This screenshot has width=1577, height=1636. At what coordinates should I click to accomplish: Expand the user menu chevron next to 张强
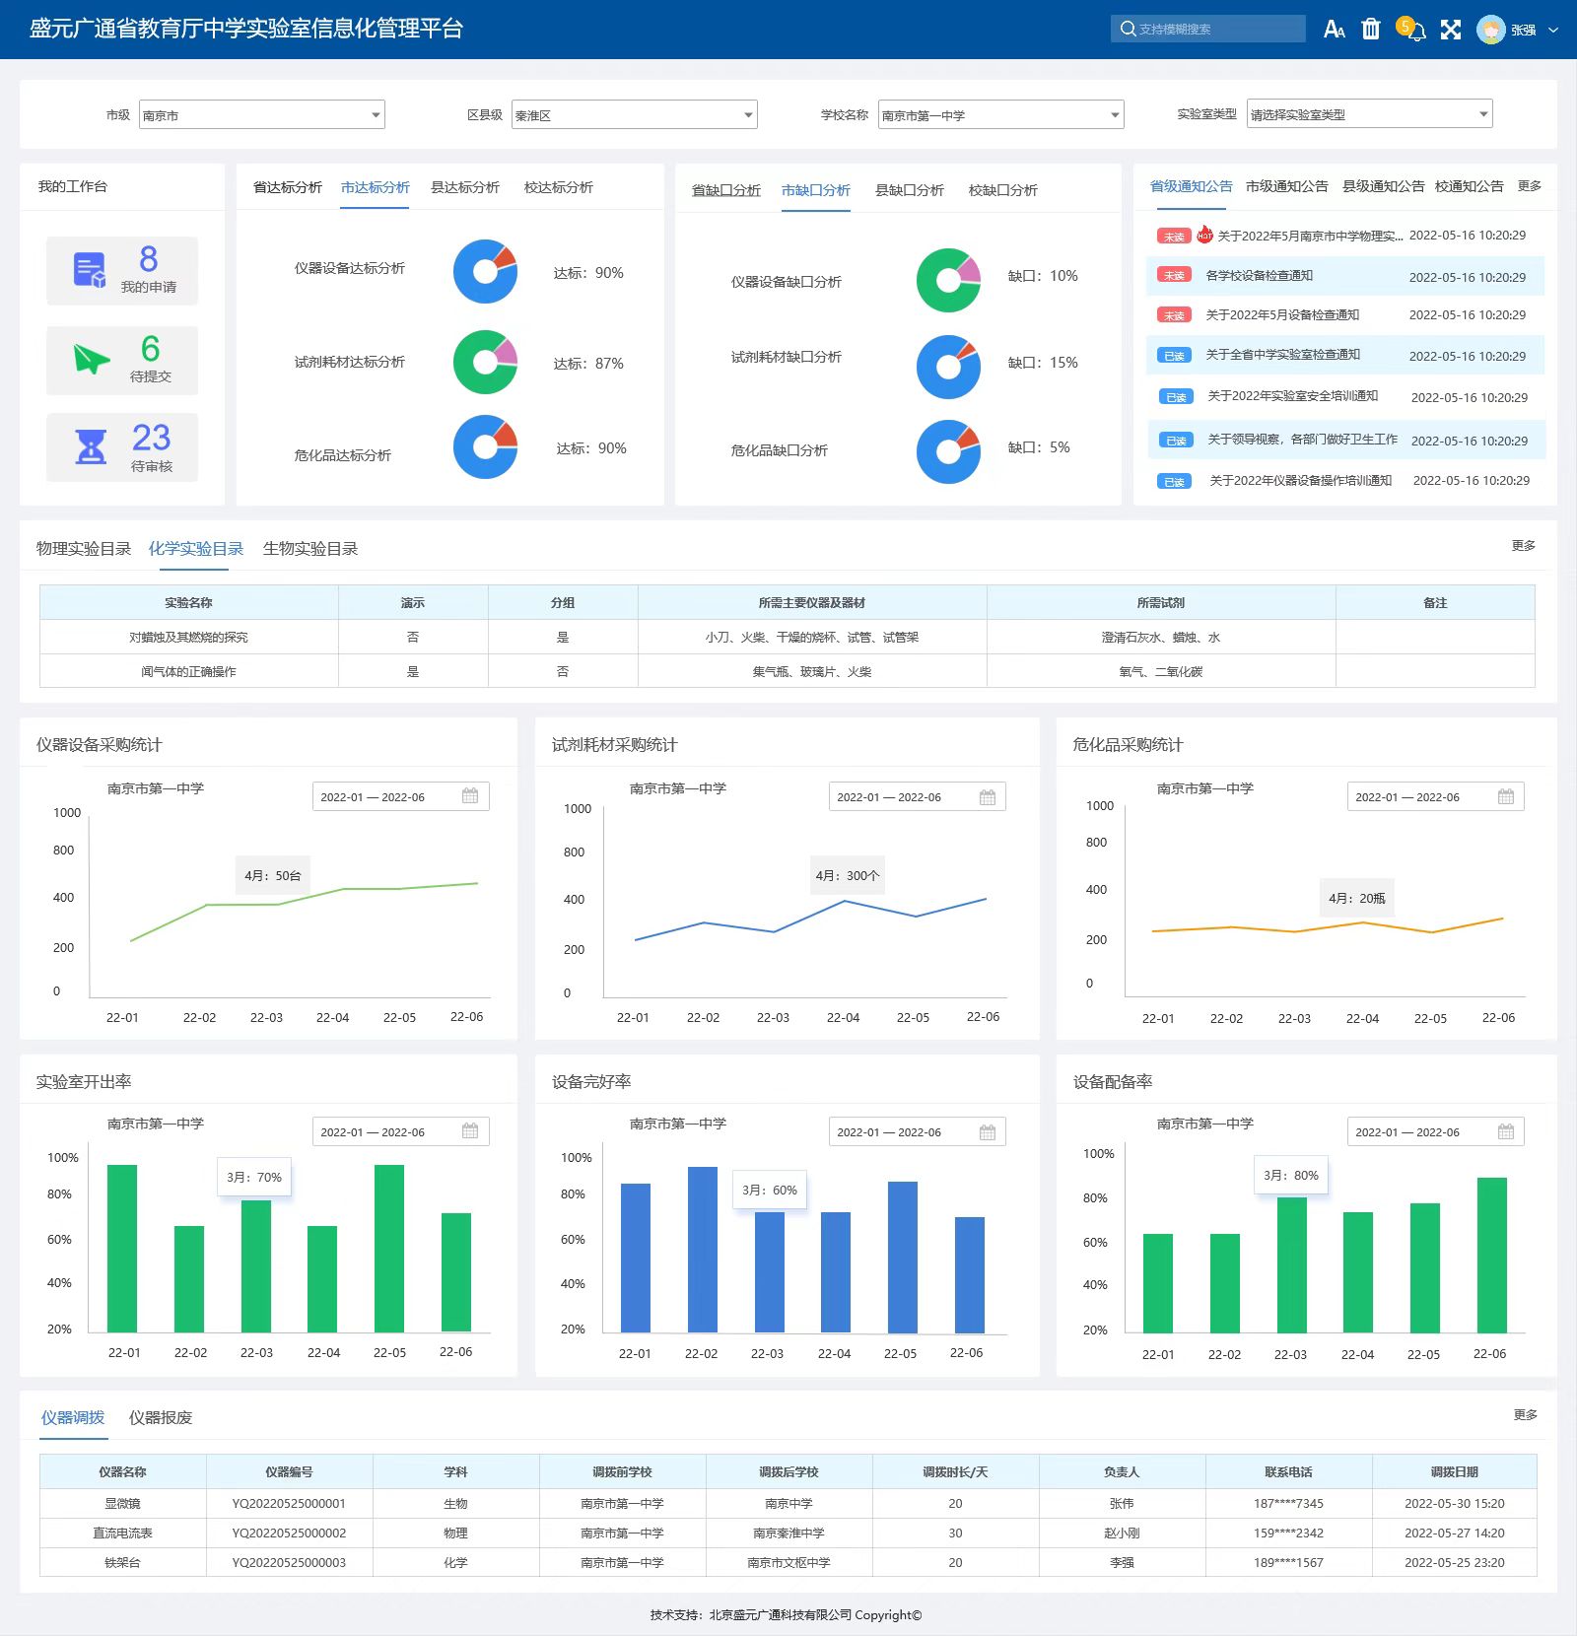click(x=1553, y=31)
